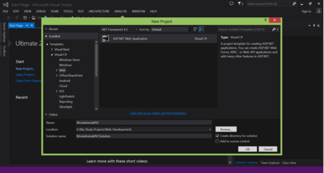The height and width of the screenshot is (173, 324).
Task: Click the account avatar icon beside Sign in
Action: [319, 11]
